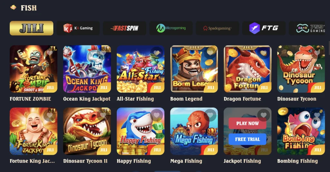330x172 pixels.
Task: Choose the Microgaming provider tab
Action: click(171, 28)
